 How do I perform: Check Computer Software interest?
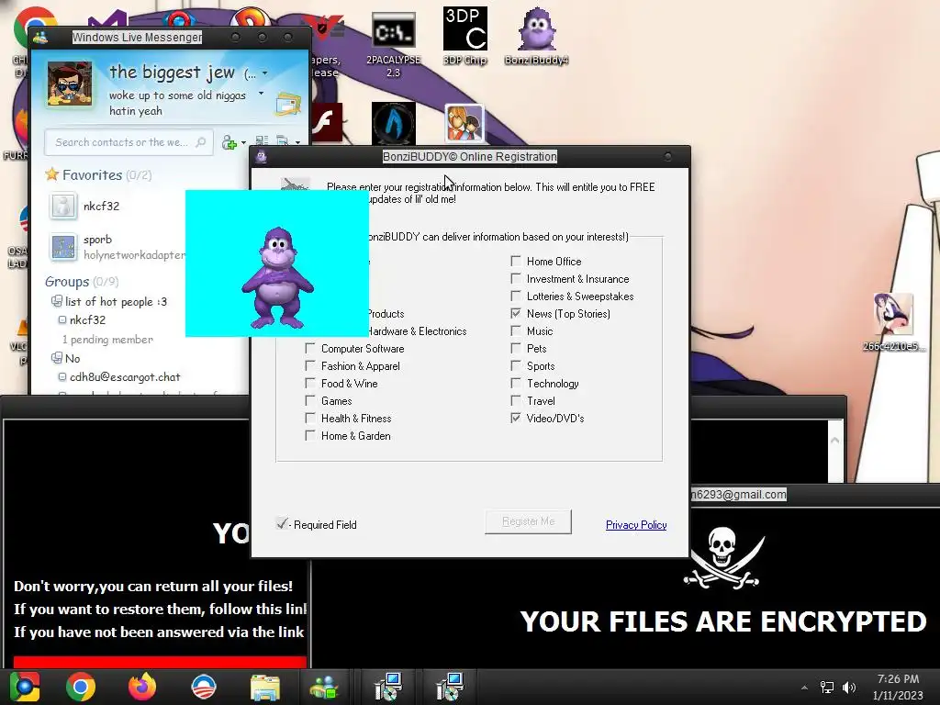[310, 348]
